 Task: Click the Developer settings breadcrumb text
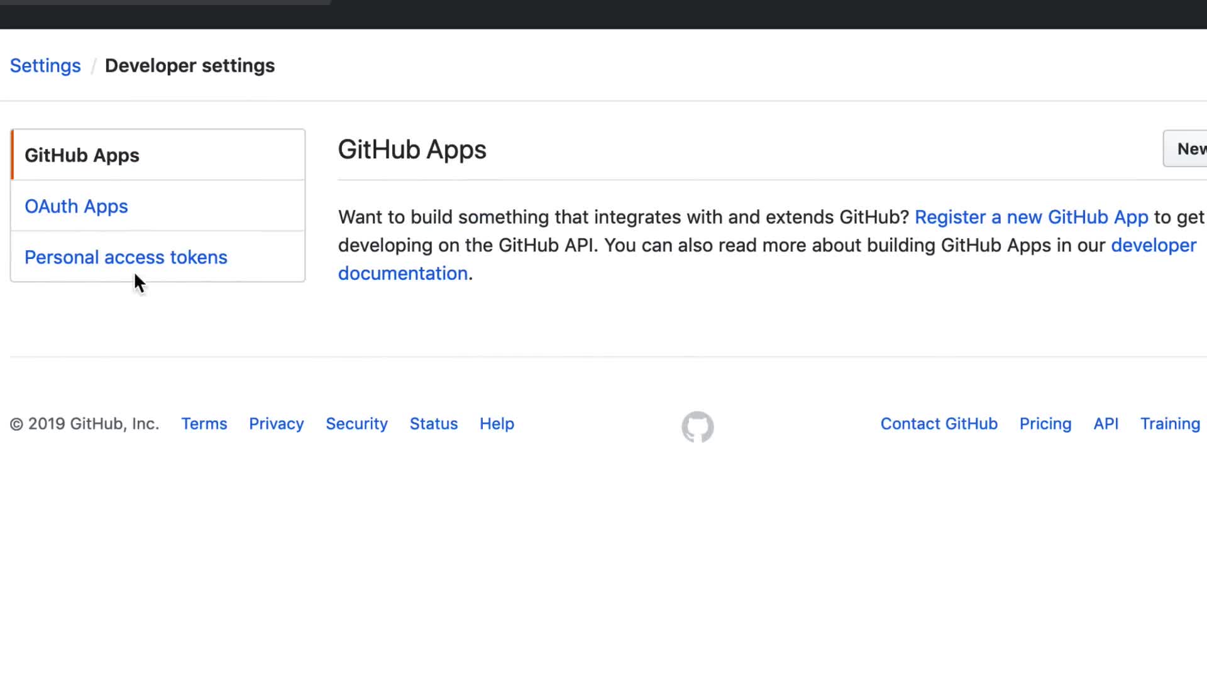click(x=189, y=65)
